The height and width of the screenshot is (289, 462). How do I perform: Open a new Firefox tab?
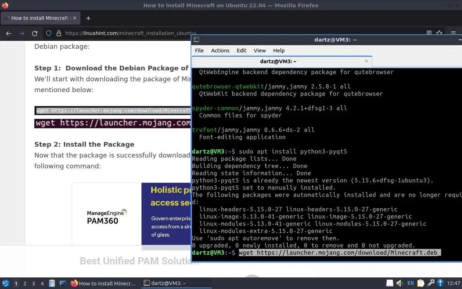pyautogui.click(x=88, y=18)
